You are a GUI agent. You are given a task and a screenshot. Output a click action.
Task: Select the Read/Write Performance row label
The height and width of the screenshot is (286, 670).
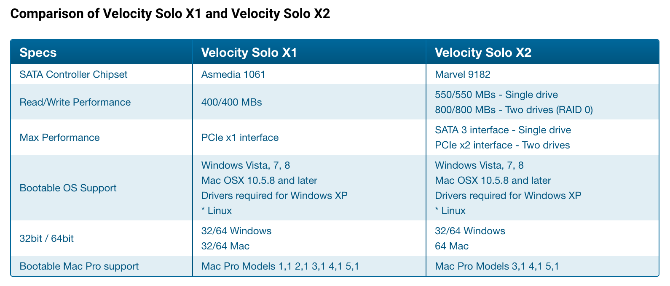(75, 102)
